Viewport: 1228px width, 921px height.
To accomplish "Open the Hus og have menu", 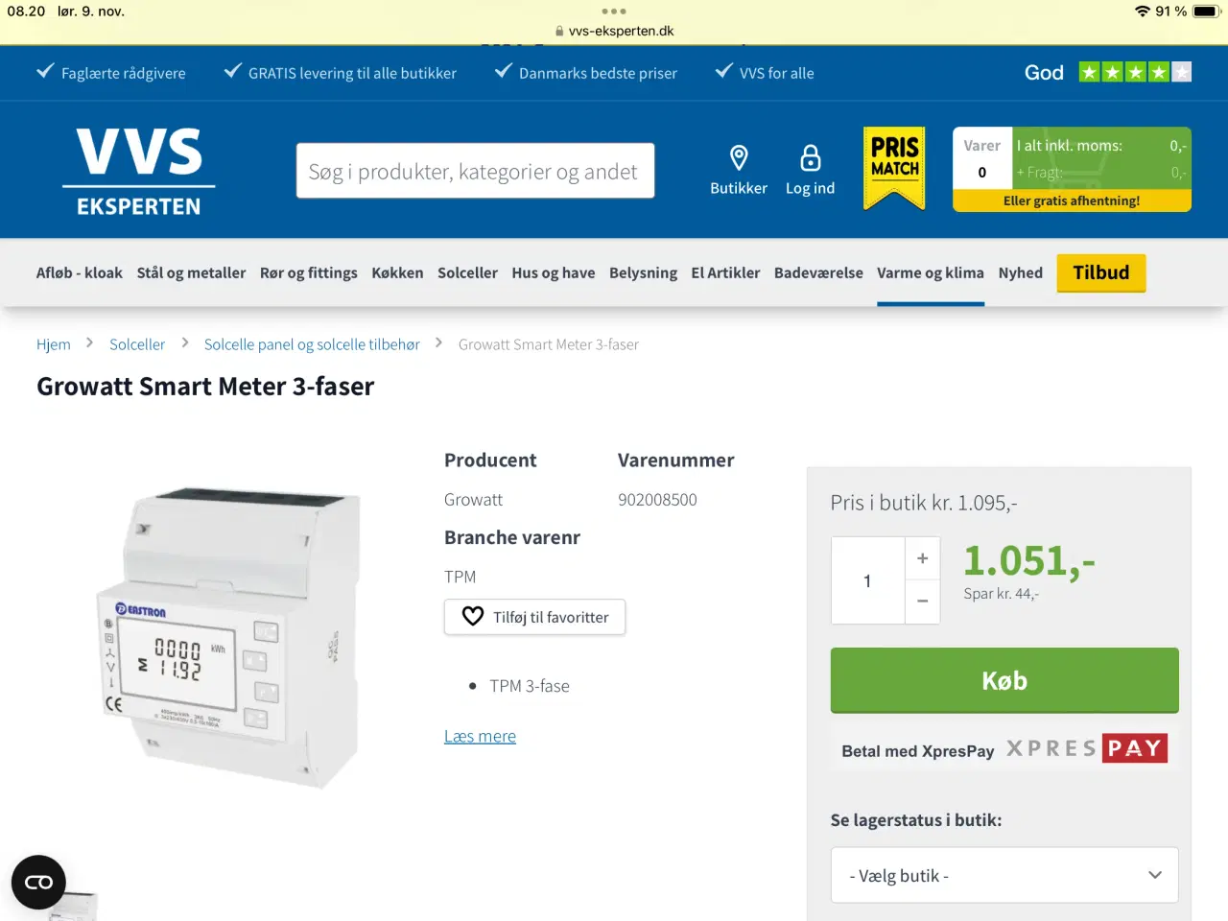I will point(554,272).
